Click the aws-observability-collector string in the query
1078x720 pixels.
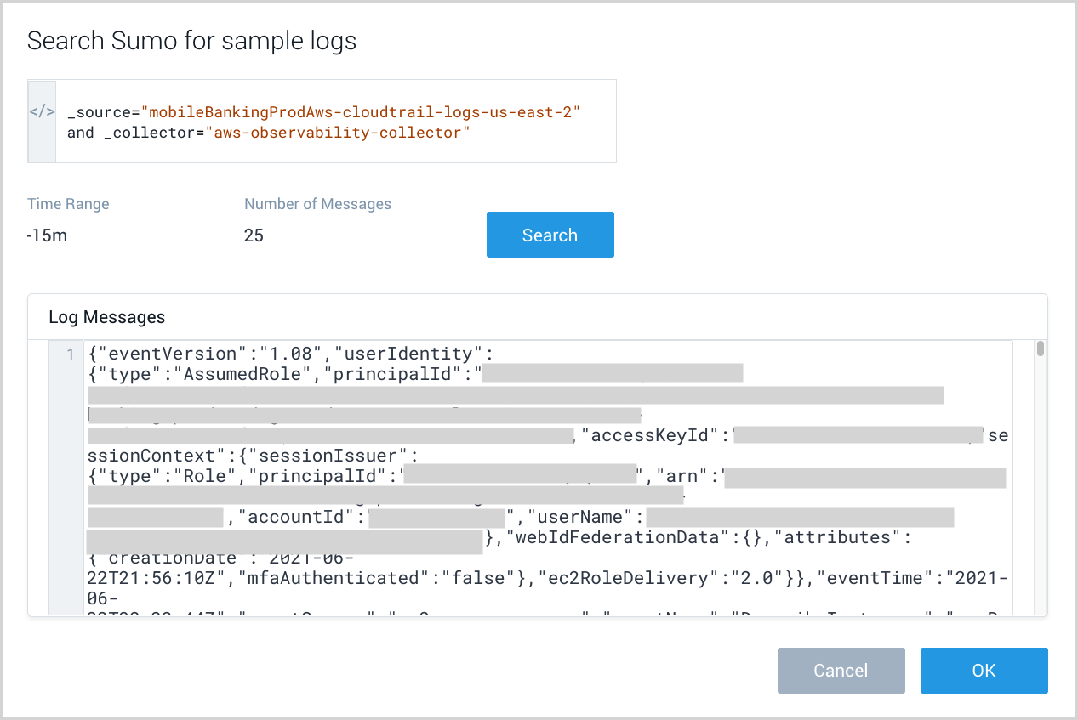tap(337, 133)
